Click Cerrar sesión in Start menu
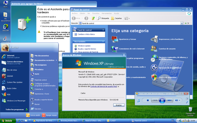Viewport: 197px width, 123px height. [33, 115]
